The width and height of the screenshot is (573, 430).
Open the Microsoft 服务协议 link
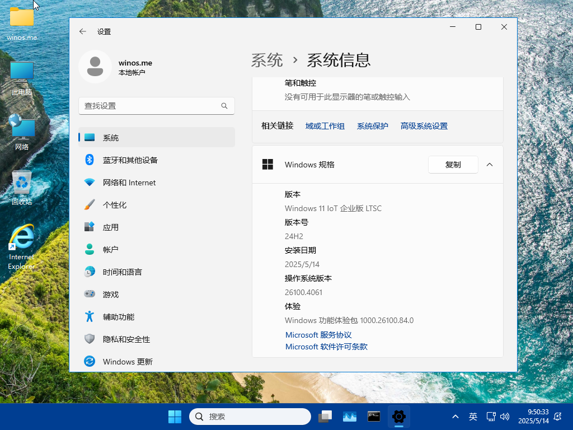coord(318,335)
